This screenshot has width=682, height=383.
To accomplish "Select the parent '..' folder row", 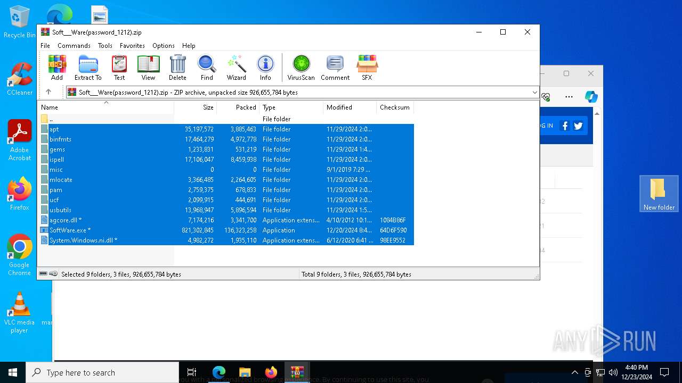I will 225,119.
